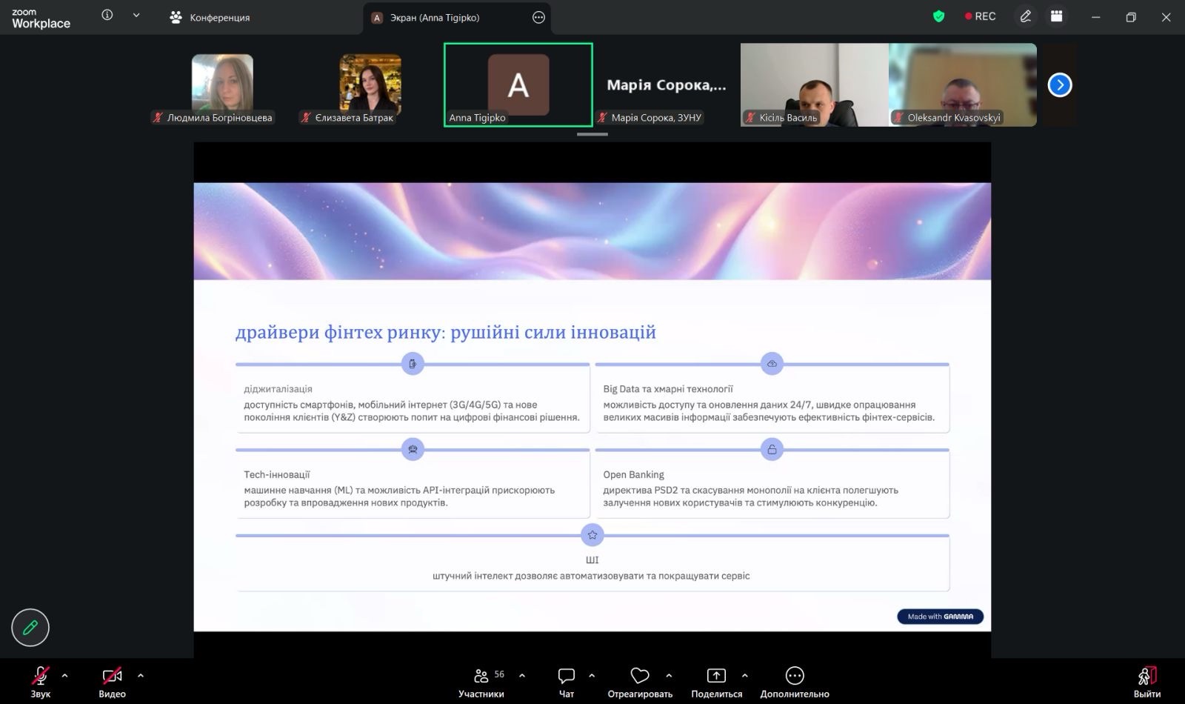Select the Экран (Anna Tigipko) tab
1185x704 pixels.
(x=435, y=18)
